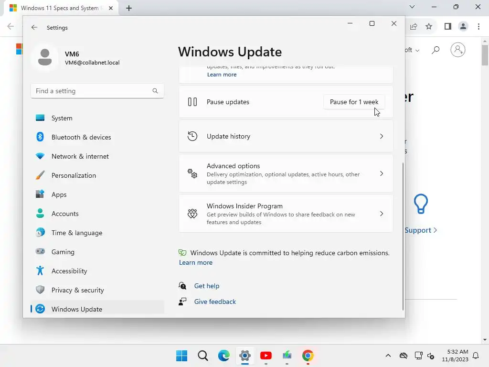Image resolution: width=489 pixels, height=367 pixels.
Task: Click the Windows Update sync icon in sidebar
Action: coord(40,309)
